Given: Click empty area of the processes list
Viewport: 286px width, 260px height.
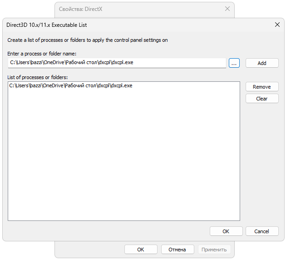Looking at the screenshot, I should (x=123, y=159).
